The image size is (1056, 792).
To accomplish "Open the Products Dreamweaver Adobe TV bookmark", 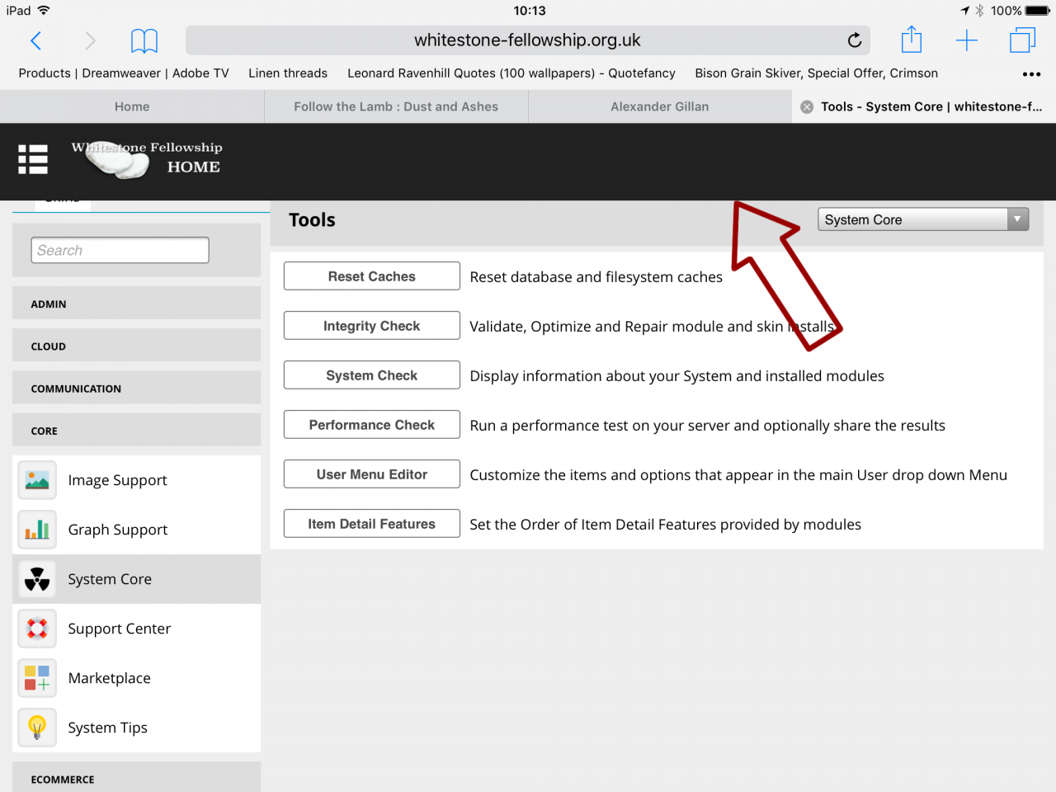I will [124, 73].
